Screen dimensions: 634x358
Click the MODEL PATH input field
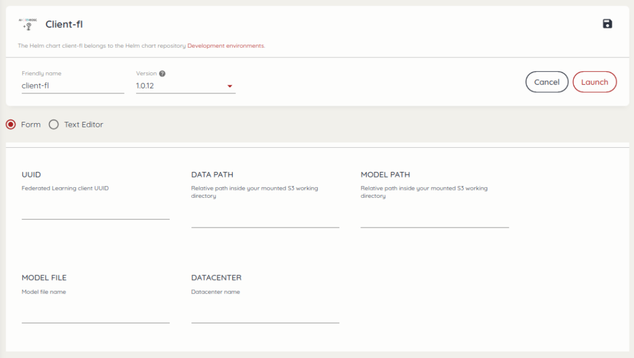(434, 220)
